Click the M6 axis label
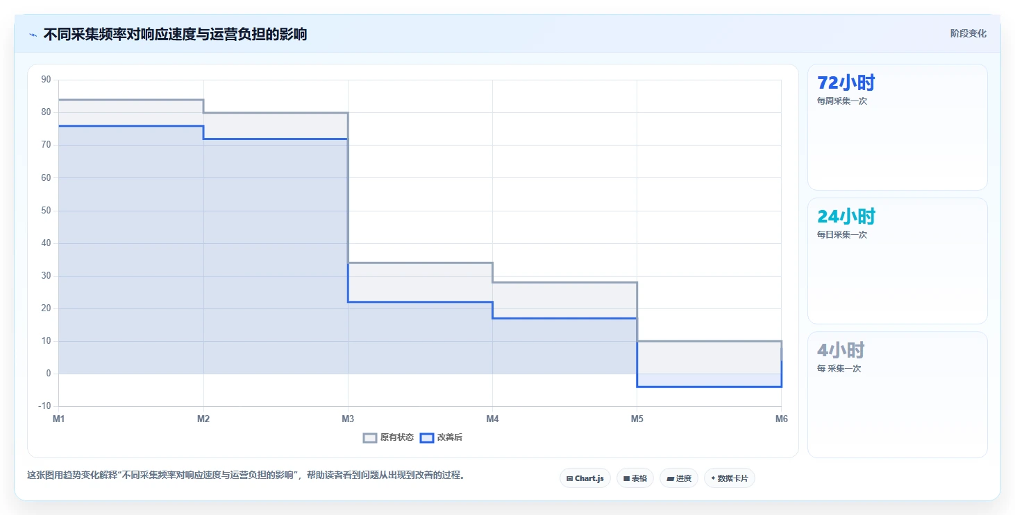This screenshot has width=1015, height=515. [x=781, y=419]
